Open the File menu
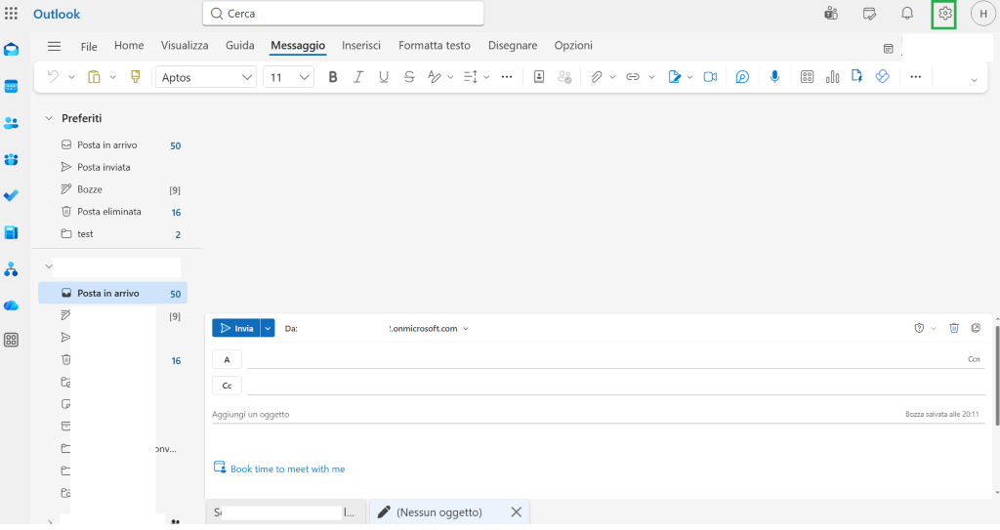Image resolution: width=1000 pixels, height=530 pixels. 89,47
